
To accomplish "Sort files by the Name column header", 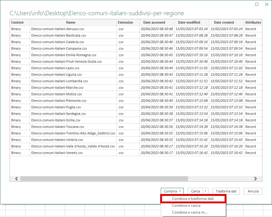I will (71, 22).
